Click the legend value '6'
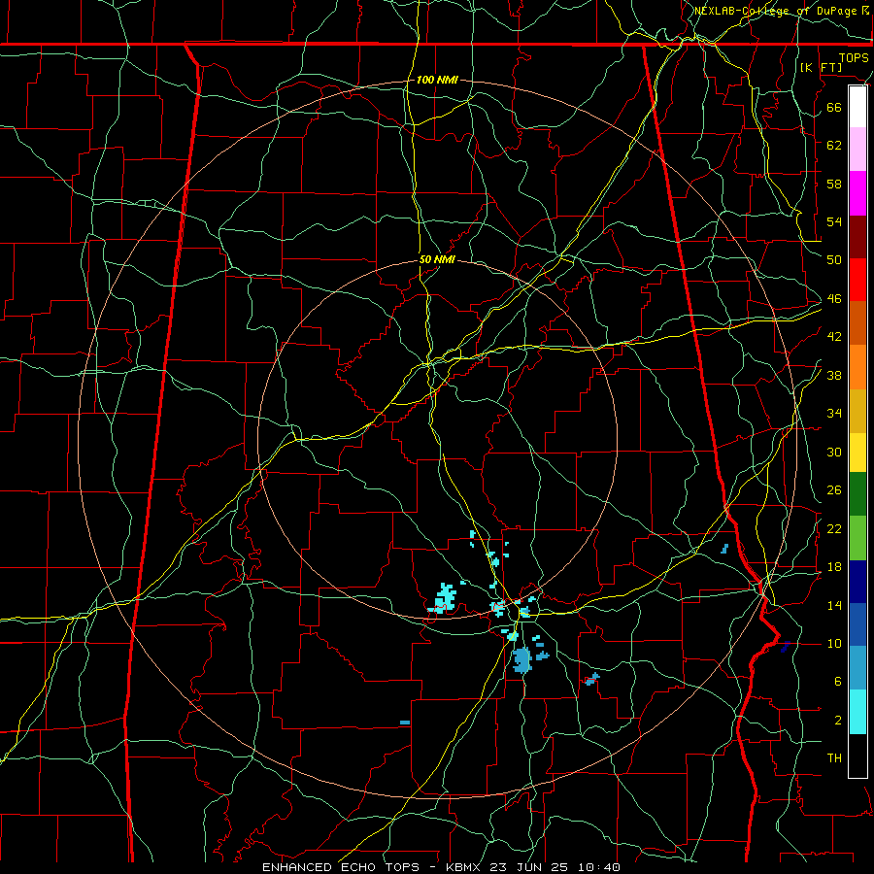Viewport: 874px width, 874px height. click(838, 682)
